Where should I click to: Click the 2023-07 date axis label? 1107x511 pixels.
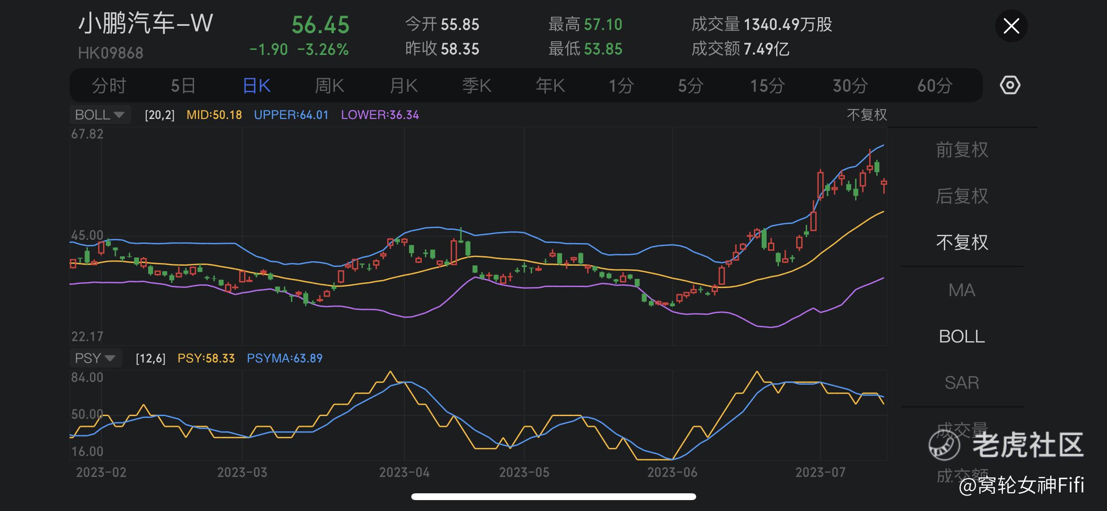pos(820,472)
